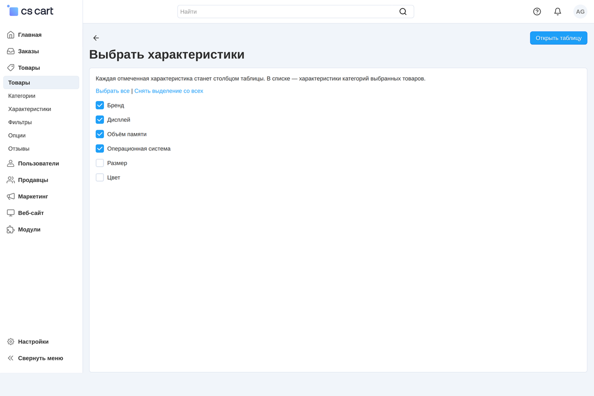Click the Открыть таблицу button
Viewport: 594px width, 396px height.
(558, 38)
